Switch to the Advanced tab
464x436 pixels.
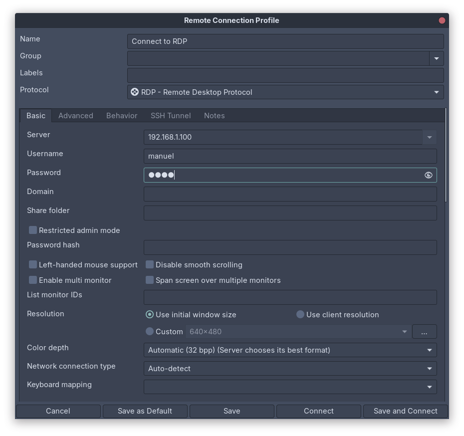click(75, 115)
